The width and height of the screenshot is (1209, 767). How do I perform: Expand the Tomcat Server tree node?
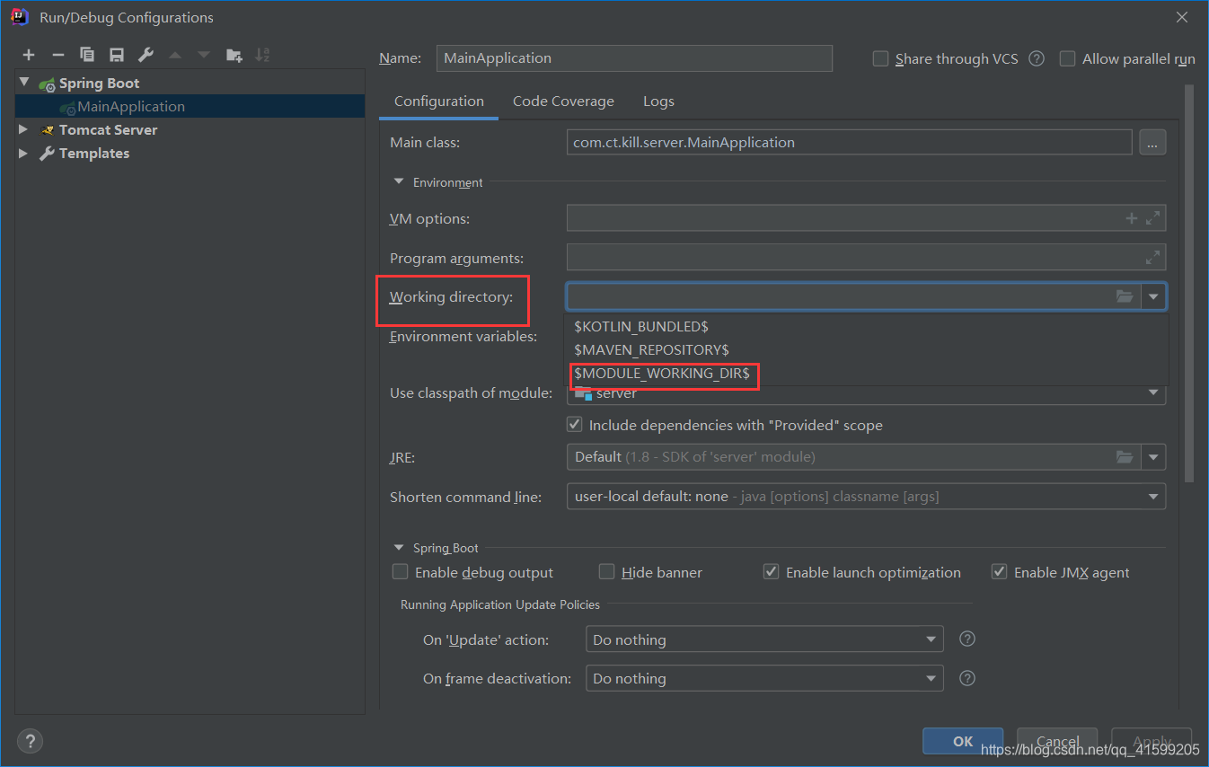[24, 130]
